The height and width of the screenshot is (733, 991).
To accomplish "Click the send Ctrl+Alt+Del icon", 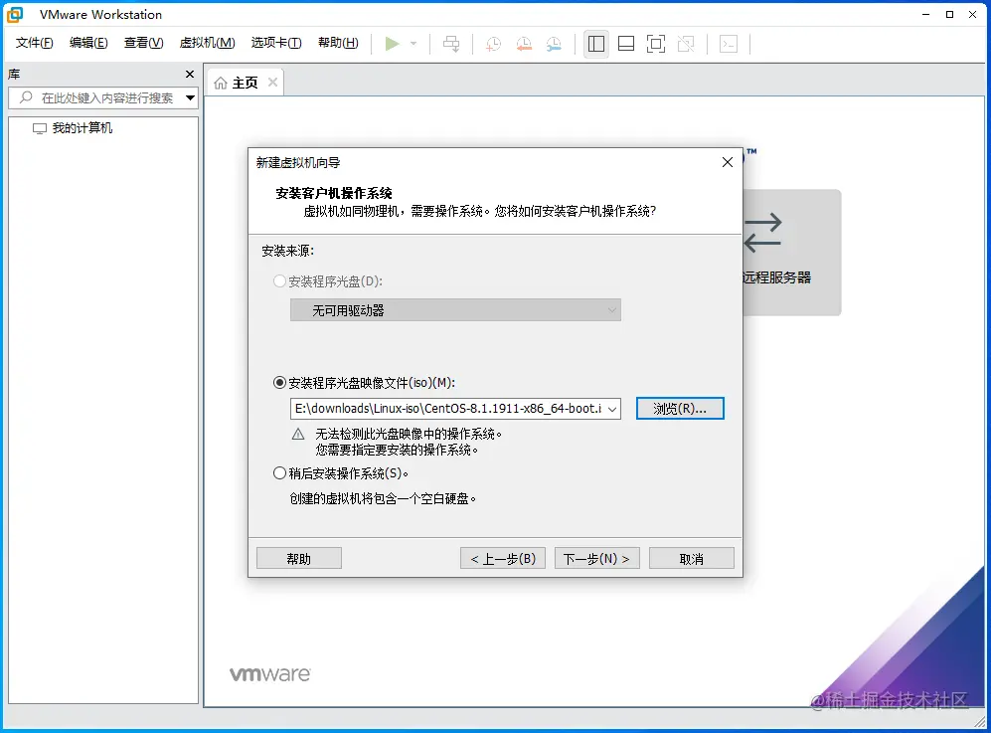I will (x=452, y=44).
